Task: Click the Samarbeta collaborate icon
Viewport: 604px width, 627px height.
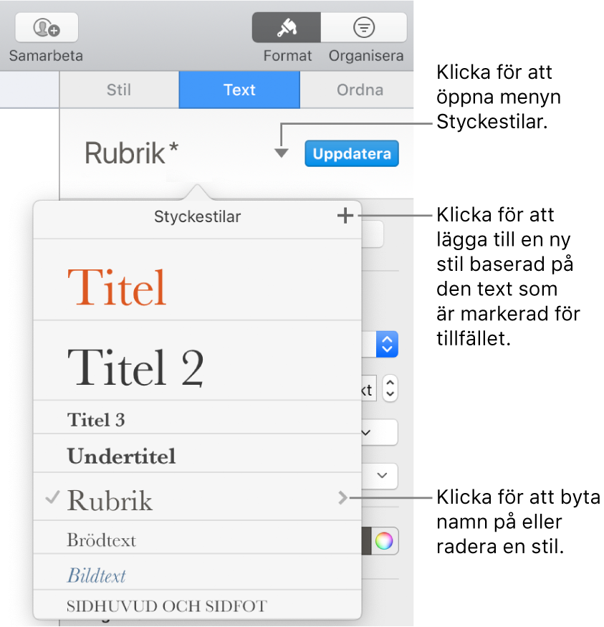Action: pos(47,27)
